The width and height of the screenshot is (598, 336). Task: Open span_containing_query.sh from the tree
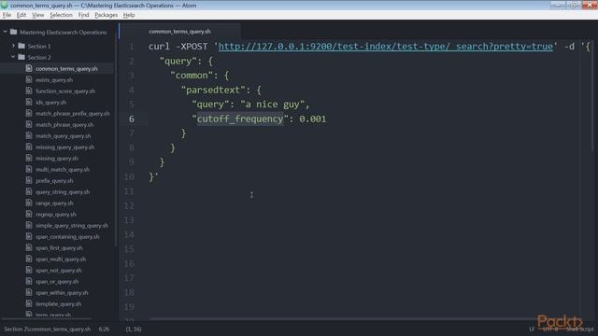point(67,236)
